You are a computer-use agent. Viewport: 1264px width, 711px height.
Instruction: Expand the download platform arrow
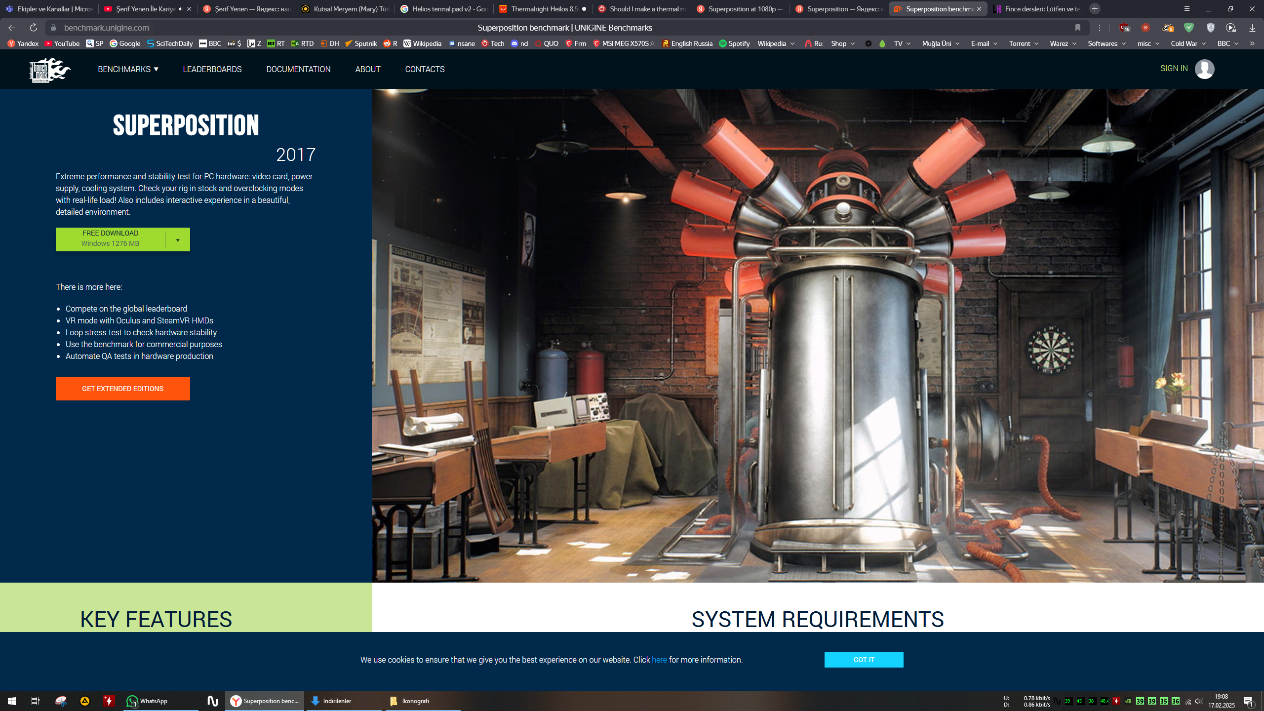tap(178, 240)
